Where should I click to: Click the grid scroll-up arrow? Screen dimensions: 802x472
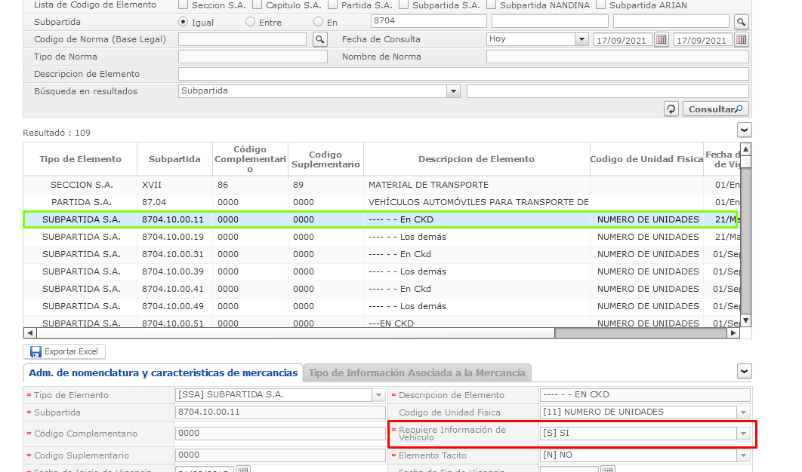tap(745, 149)
